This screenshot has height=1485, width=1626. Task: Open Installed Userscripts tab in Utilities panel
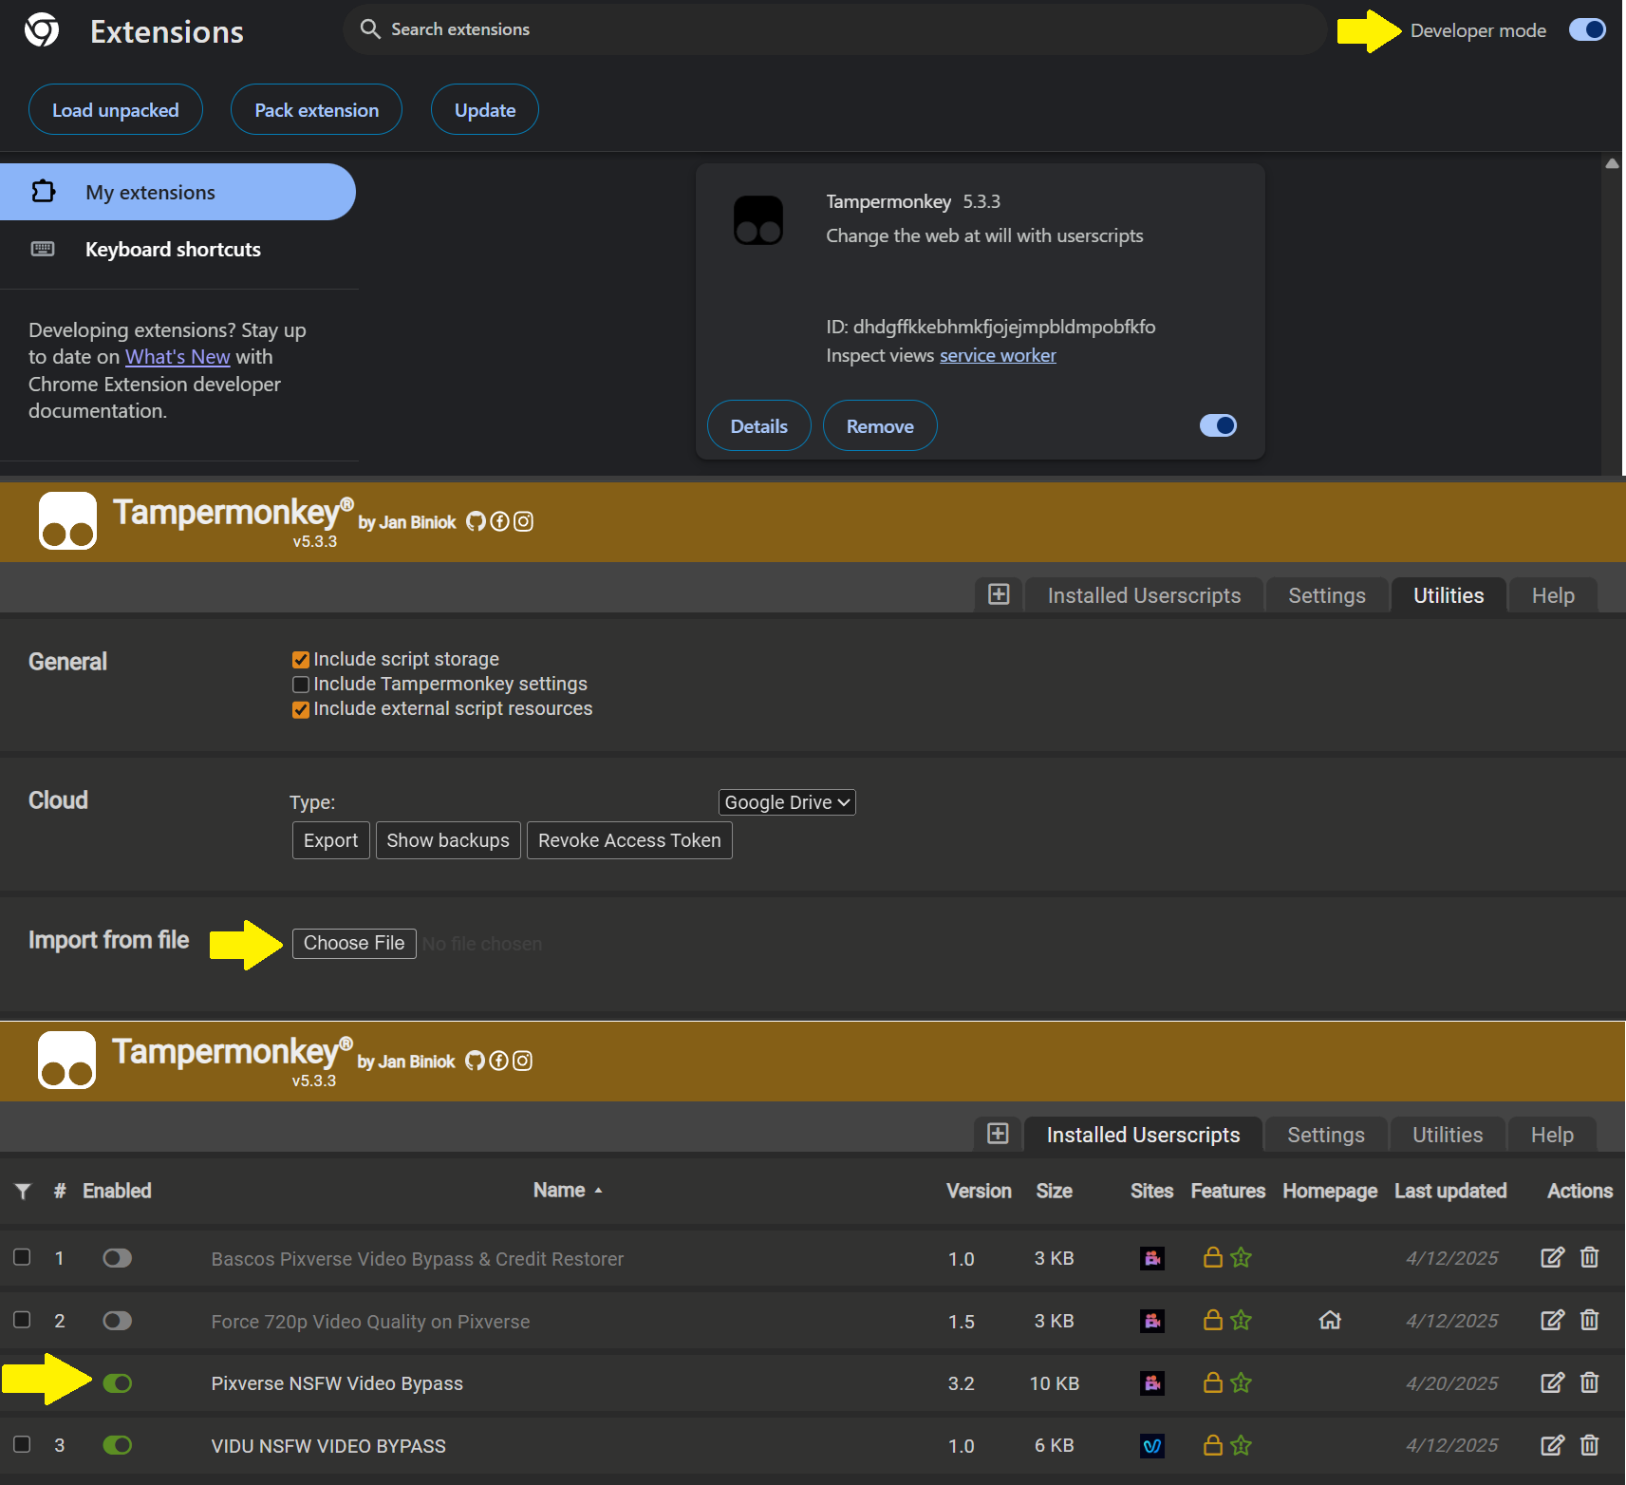click(1144, 595)
